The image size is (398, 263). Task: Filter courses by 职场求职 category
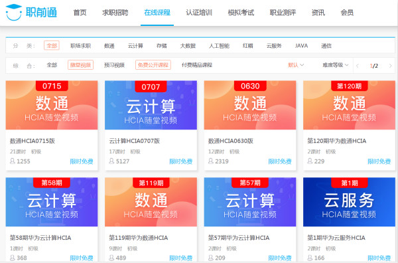click(x=80, y=46)
